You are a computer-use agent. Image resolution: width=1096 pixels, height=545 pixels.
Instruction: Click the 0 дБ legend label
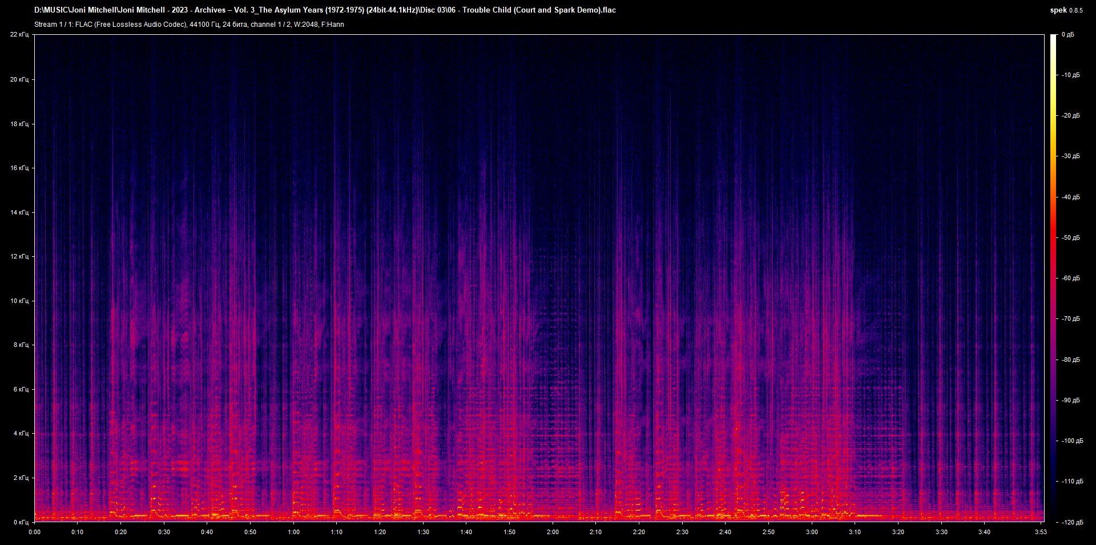[1069, 35]
